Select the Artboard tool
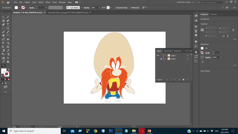Screen dimensions: 238x134 pyautogui.click(x=8, y=58)
